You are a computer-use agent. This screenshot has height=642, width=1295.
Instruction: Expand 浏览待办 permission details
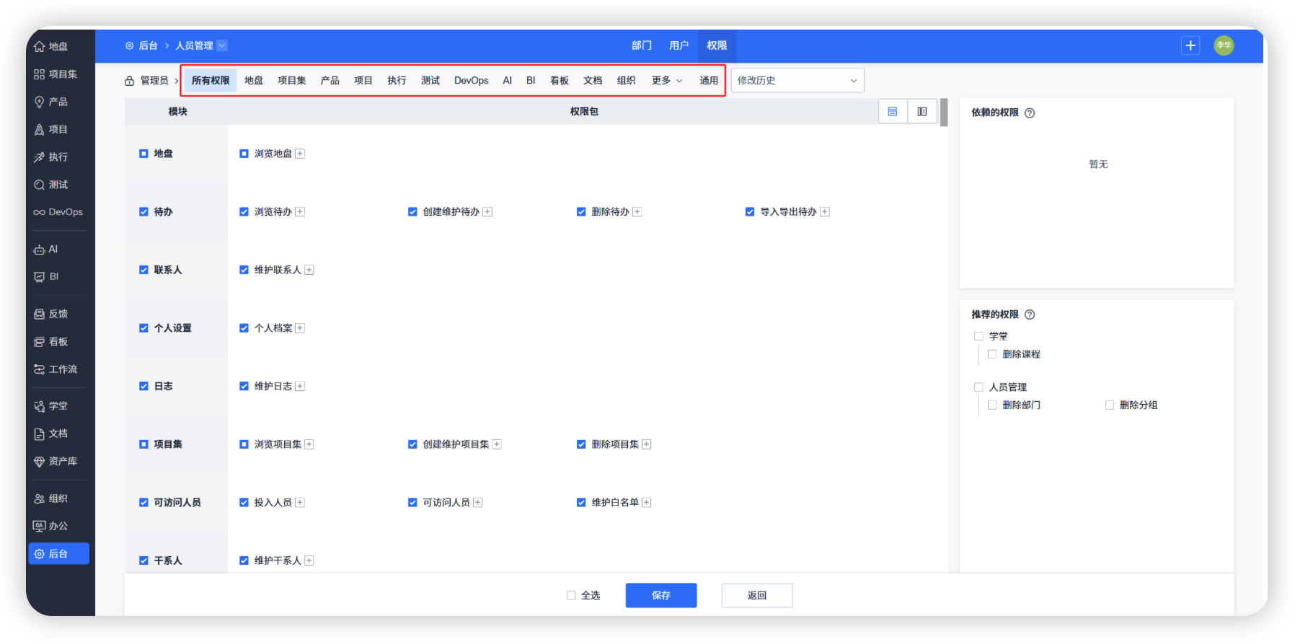(x=300, y=212)
